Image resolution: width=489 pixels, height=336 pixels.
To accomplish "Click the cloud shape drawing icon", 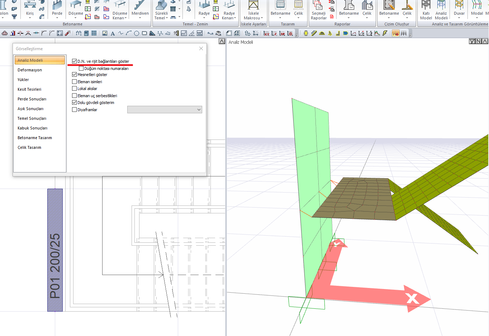I will 144,33.
